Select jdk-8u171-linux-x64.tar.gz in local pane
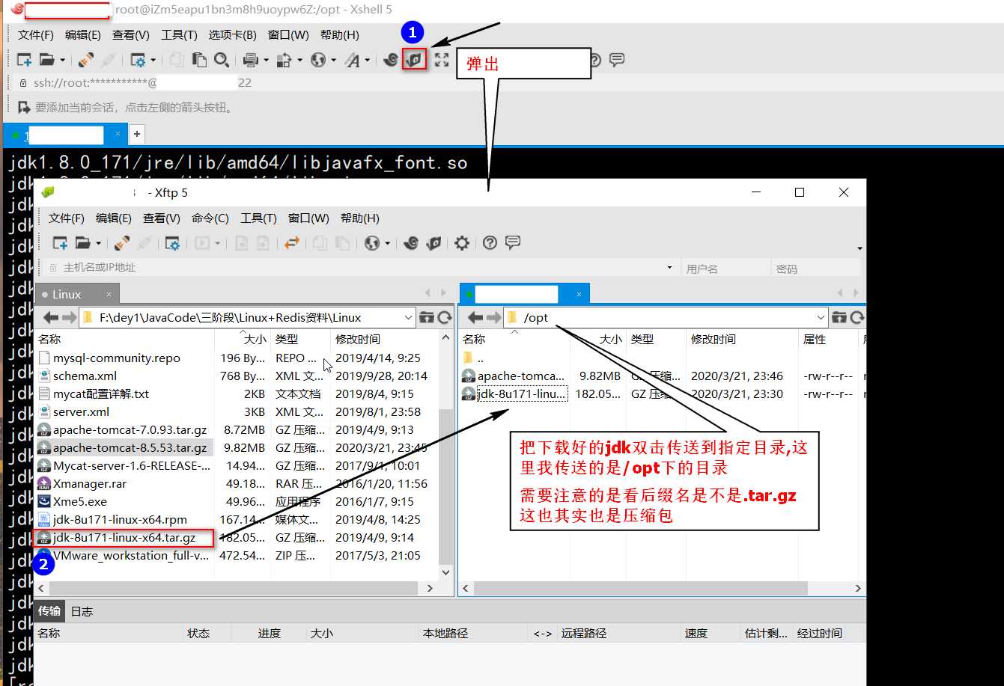Screen dimensions: 1004x686 pos(124,537)
